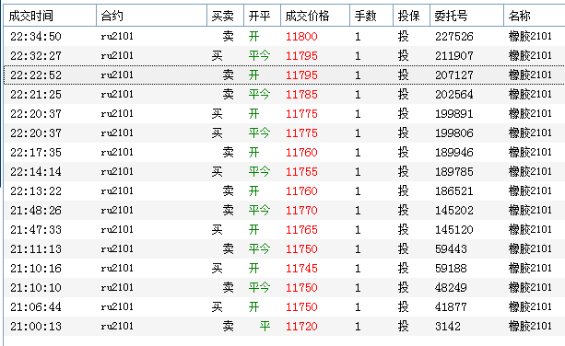Select the trade time 21:06:44
This screenshot has width=565, height=346.
[x=36, y=307]
